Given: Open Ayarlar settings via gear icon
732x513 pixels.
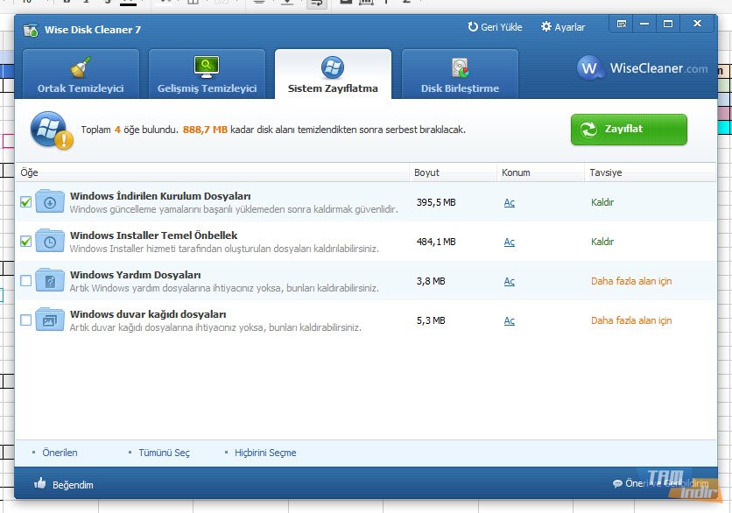Looking at the screenshot, I should pos(546,27).
